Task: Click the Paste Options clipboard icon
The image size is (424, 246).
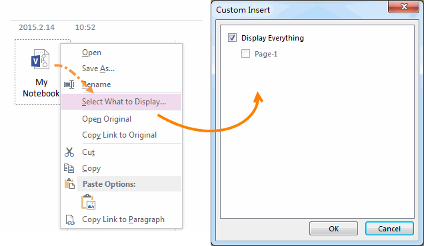Action: (x=69, y=184)
